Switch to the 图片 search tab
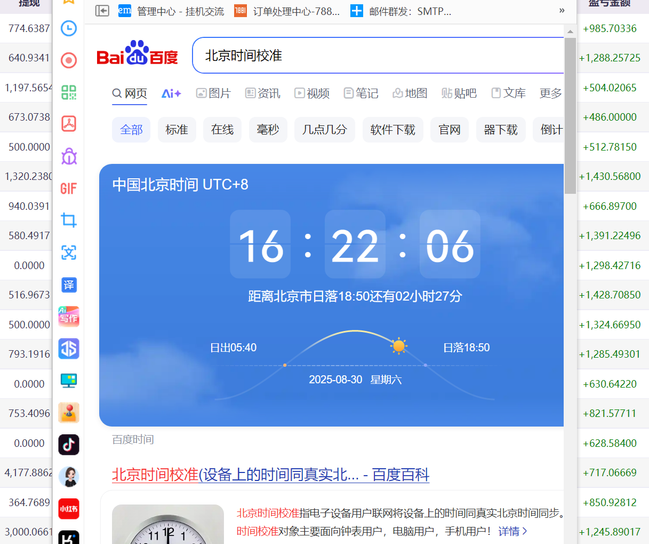 tap(213, 93)
